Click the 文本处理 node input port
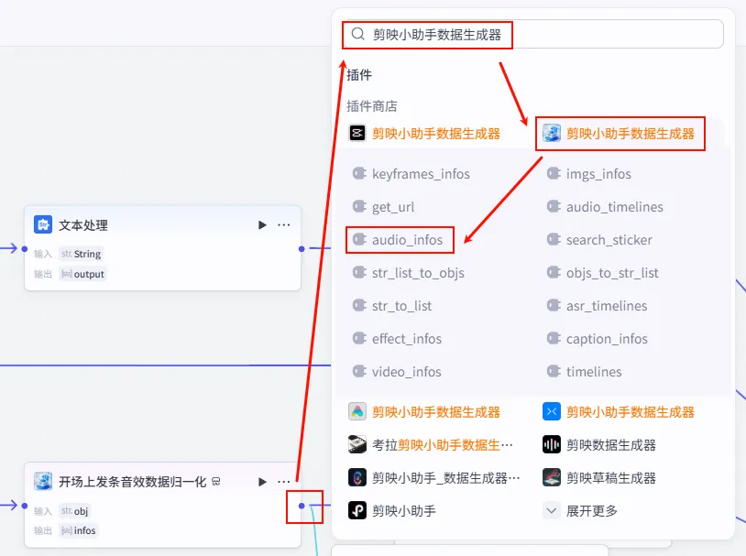 [x=25, y=249]
